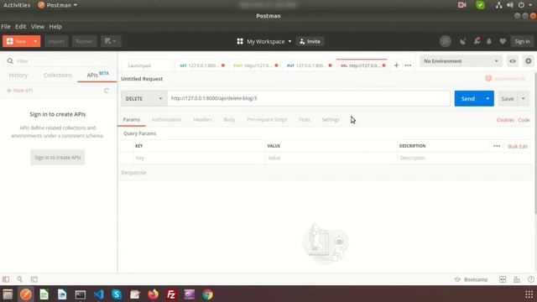Screen dimensions: 537x302
Task: Open the Postman console icon
Action: coord(34,279)
